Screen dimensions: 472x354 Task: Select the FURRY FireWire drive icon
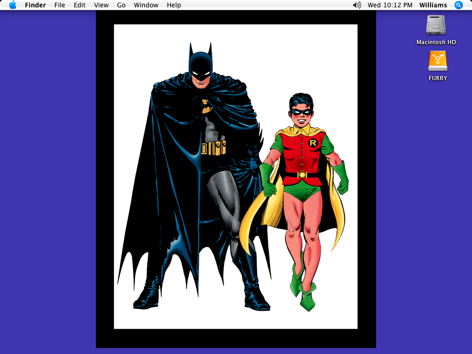pos(438,61)
